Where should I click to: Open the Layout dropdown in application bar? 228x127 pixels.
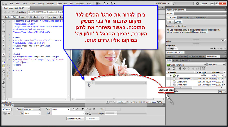tap(98, 3)
